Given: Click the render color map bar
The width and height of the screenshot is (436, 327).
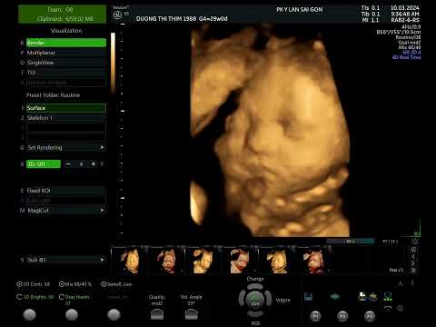Looking at the screenshot, I should tap(113, 63).
